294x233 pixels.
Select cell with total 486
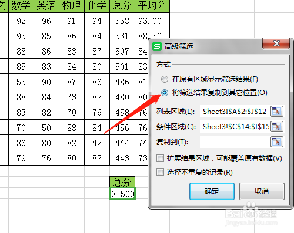(x=122, y=82)
